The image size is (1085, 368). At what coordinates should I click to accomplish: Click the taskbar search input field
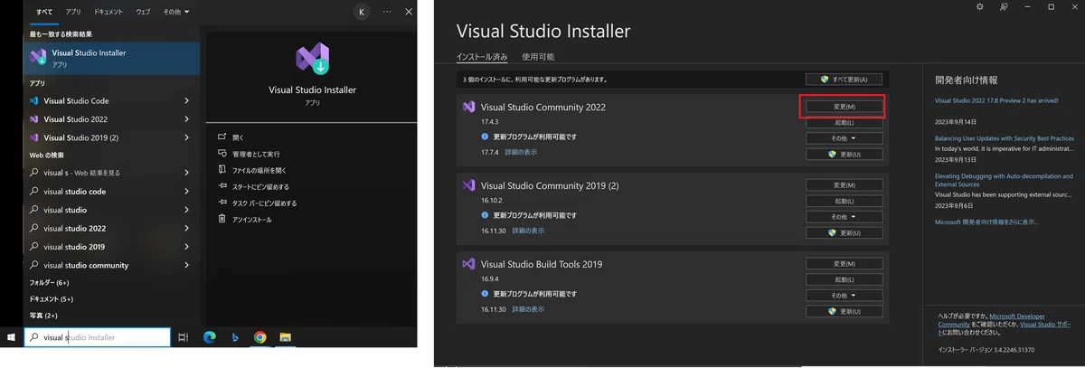[96, 337]
